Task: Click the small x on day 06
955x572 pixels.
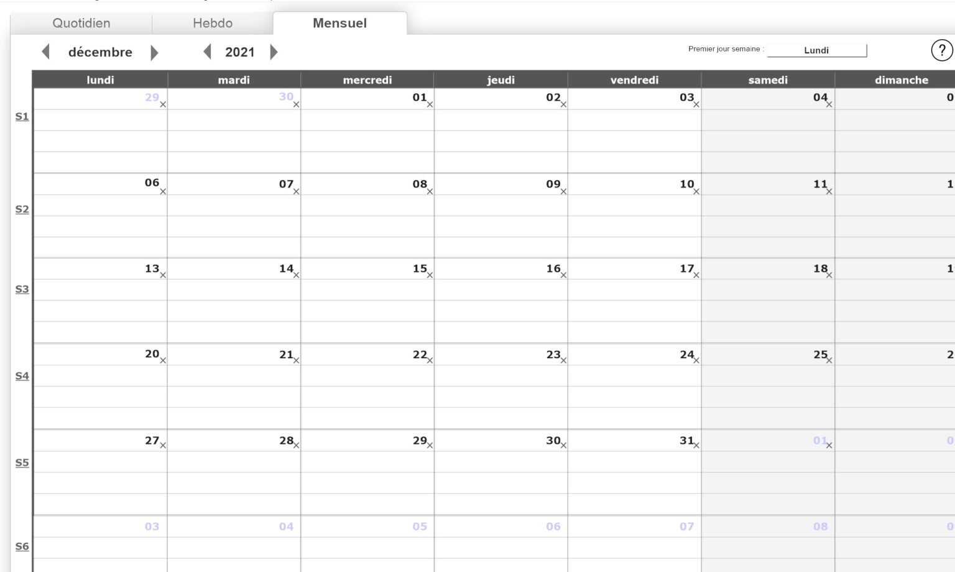Action: point(163,191)
